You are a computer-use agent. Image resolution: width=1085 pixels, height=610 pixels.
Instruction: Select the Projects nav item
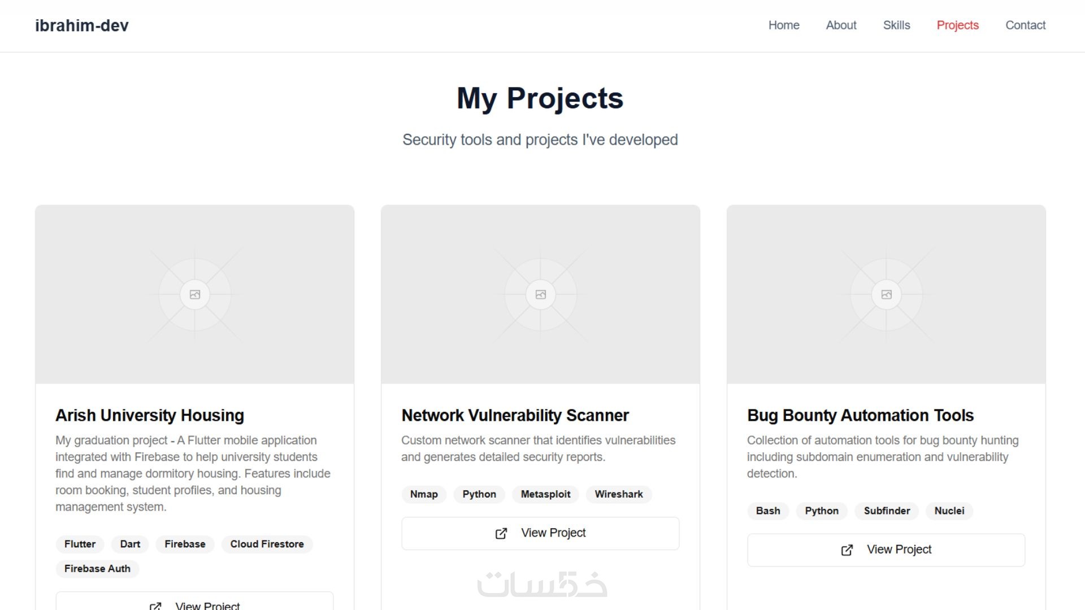[957, 25]
